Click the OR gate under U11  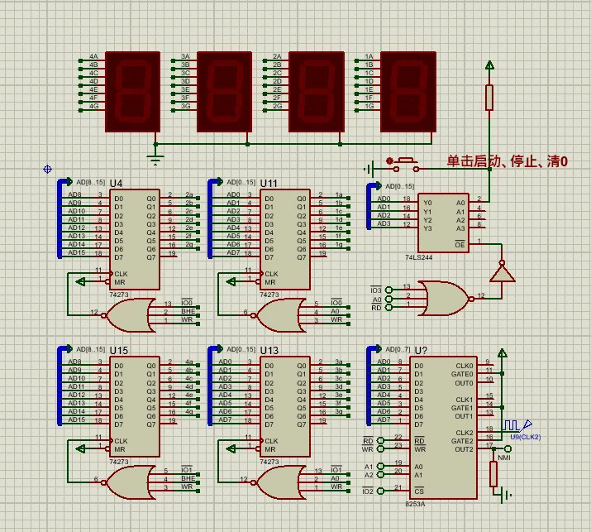tap(280, 315)
